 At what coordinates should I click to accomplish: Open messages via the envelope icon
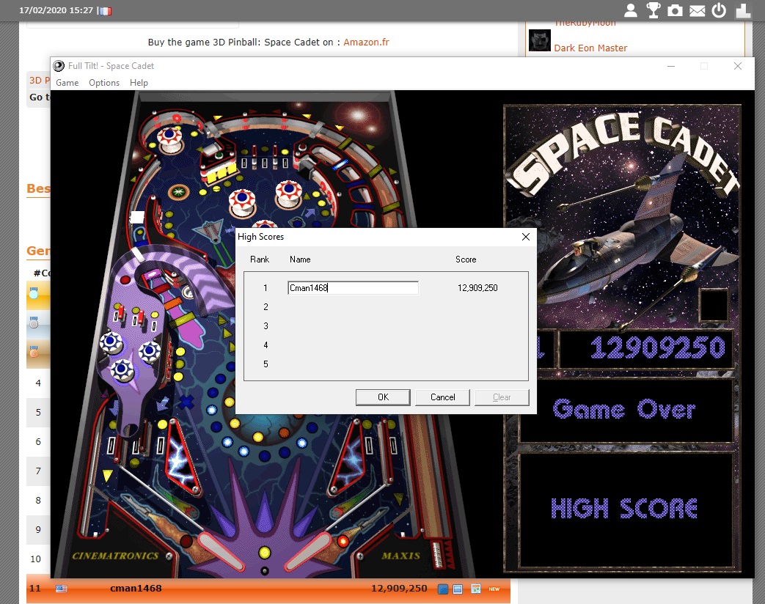[697, 10]
